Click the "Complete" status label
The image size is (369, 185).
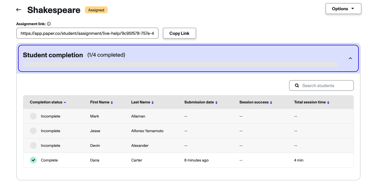(x=49, y=160)
